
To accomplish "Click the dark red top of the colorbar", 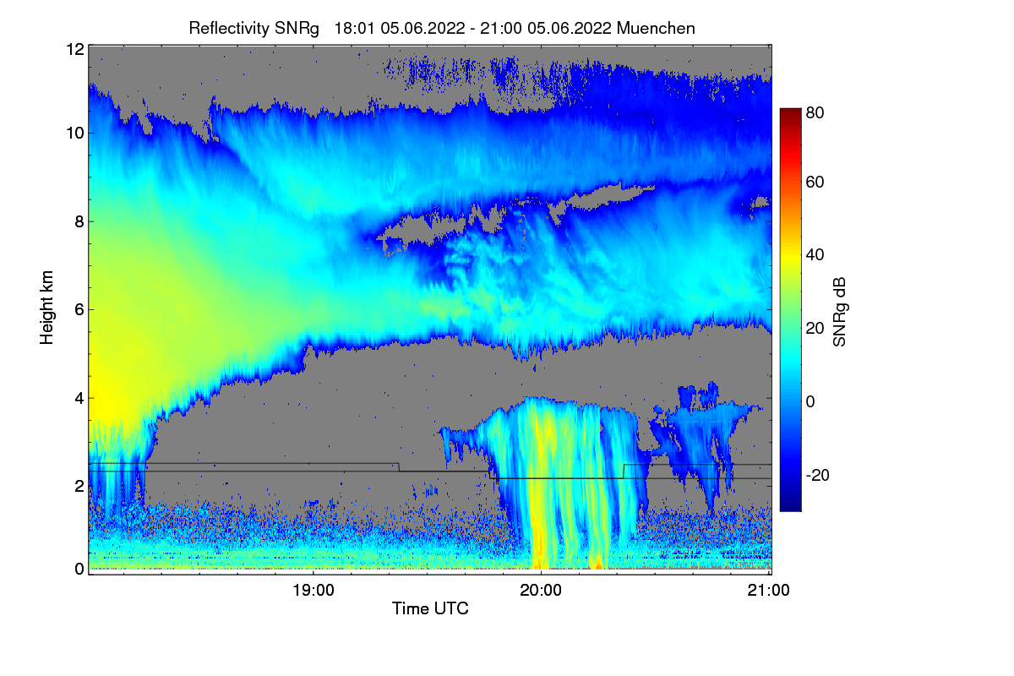I will pyautogui.click(x=790, y=113).
